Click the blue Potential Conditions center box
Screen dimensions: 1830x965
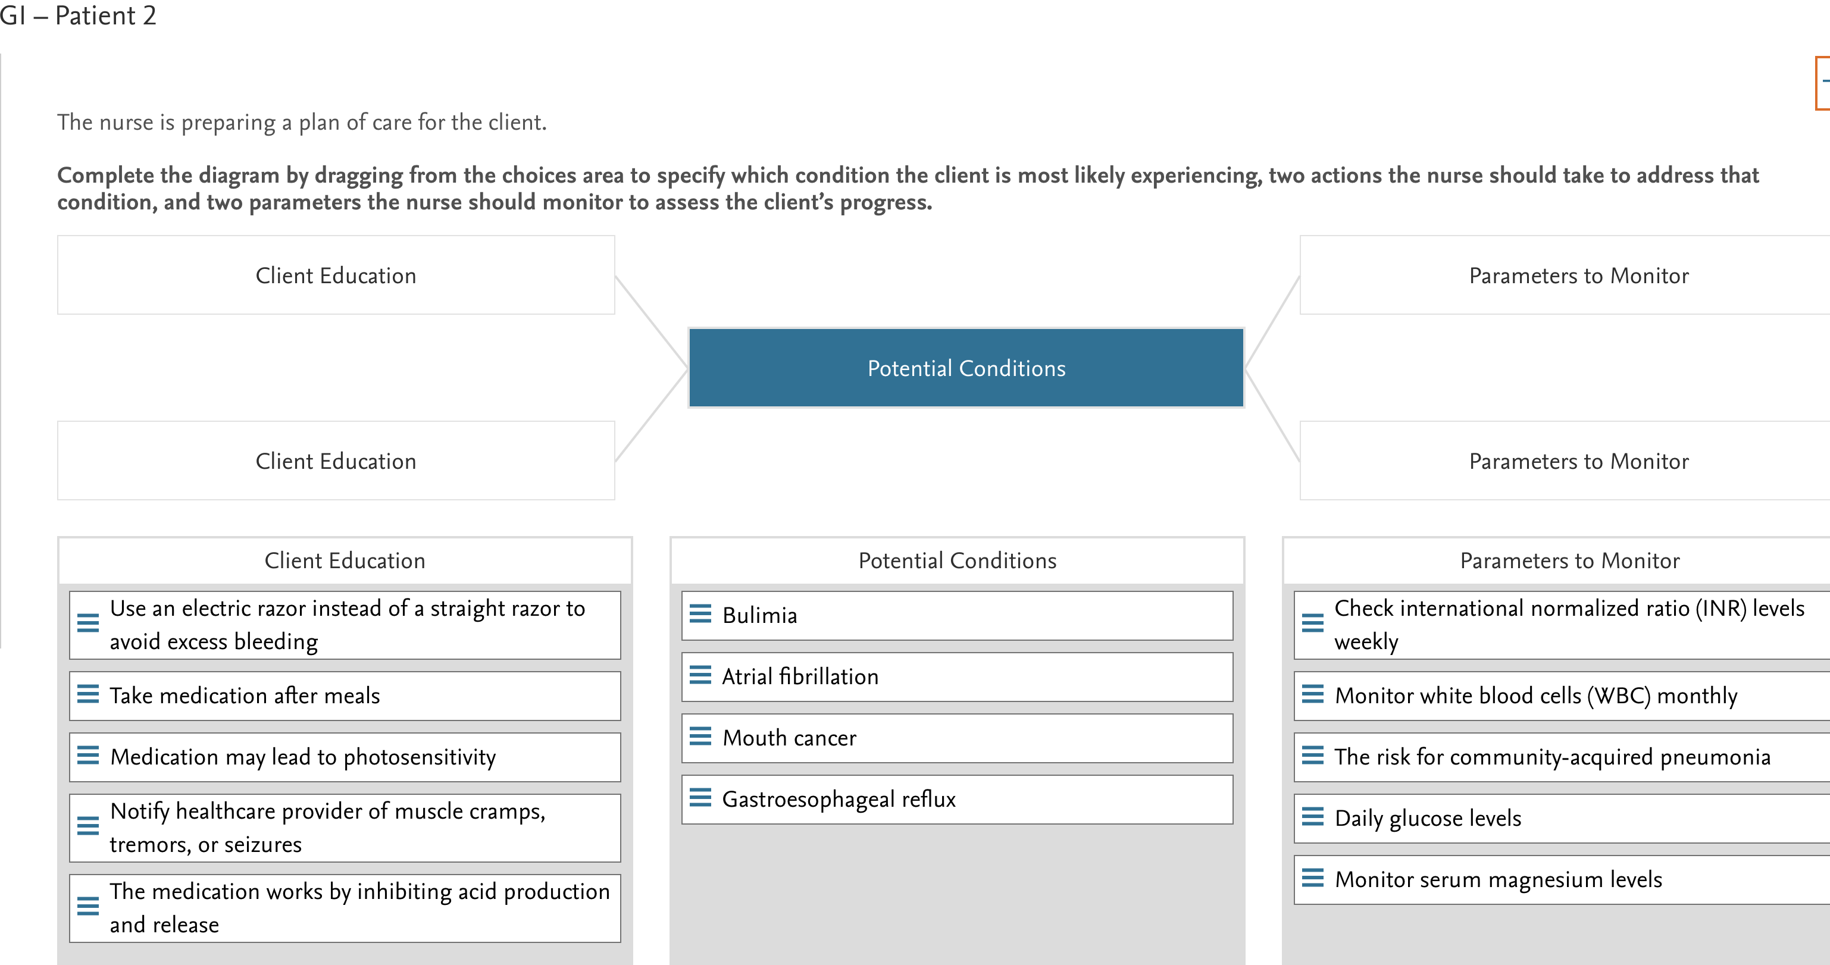(966, 368)
